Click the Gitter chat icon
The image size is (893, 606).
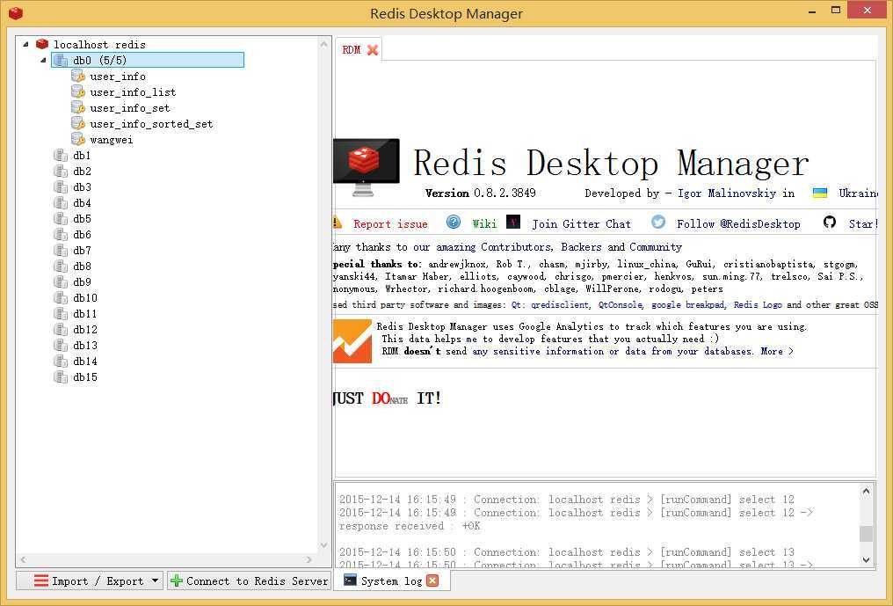(x=513, y=222)
